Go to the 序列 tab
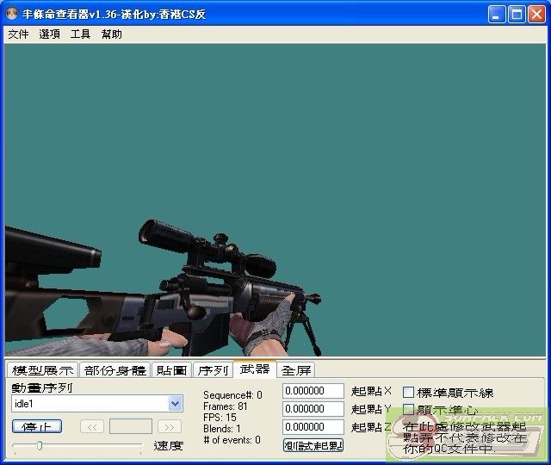Viewport: 551px width, 465px height. [213, 370]
